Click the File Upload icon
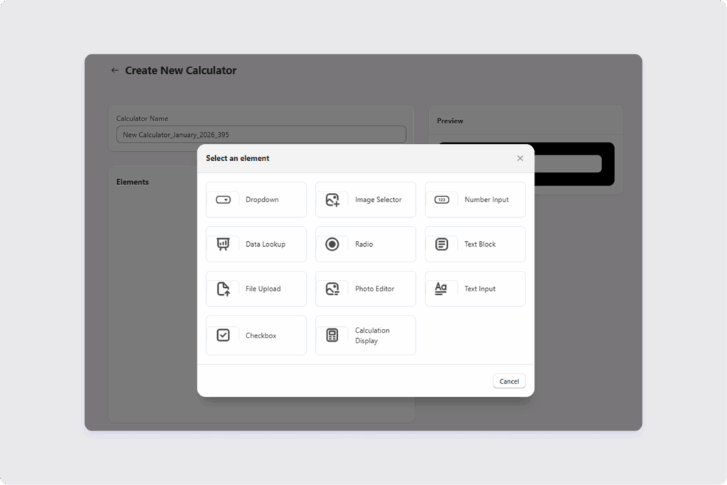 point(223,289)
